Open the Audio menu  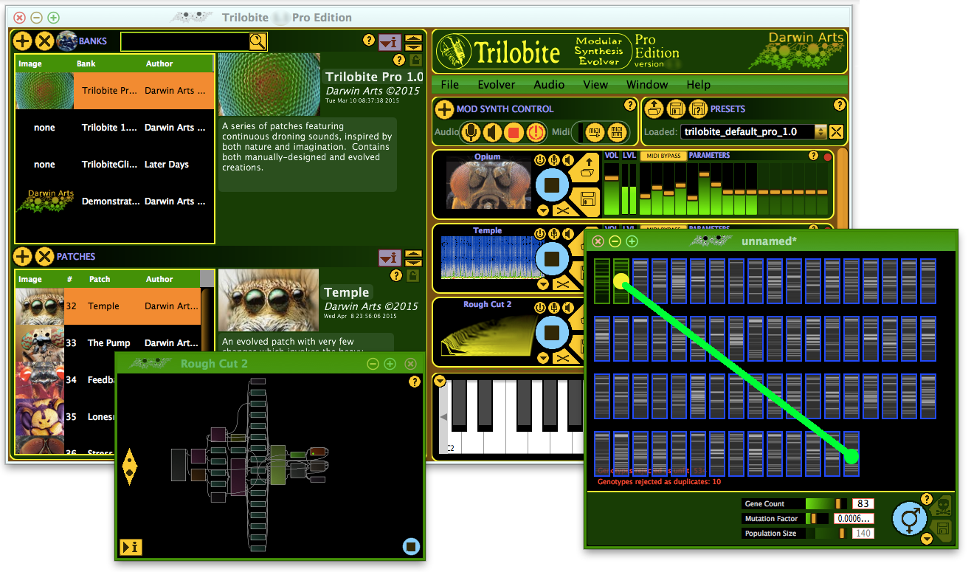point(549,85)
